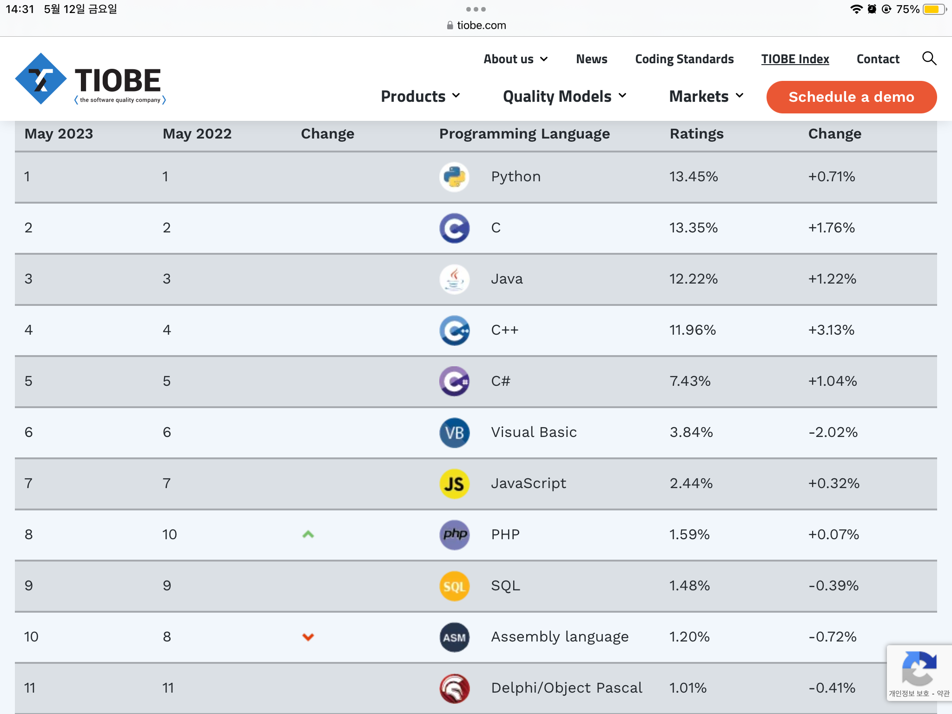
Task: Click the 13.45% rating for Python
Action: click(694, 177)
